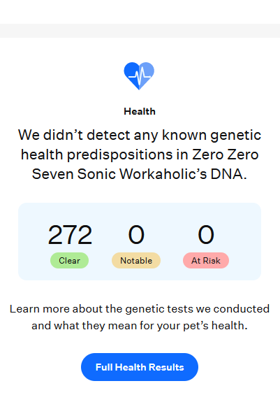Select the bold Health section heading
The height and width of the screenshot is (409, 280).
(x=140, y=111)
